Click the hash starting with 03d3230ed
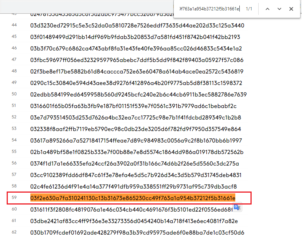Image resolution: width=302 pixels, height=242 pixels. coord(137,26)
